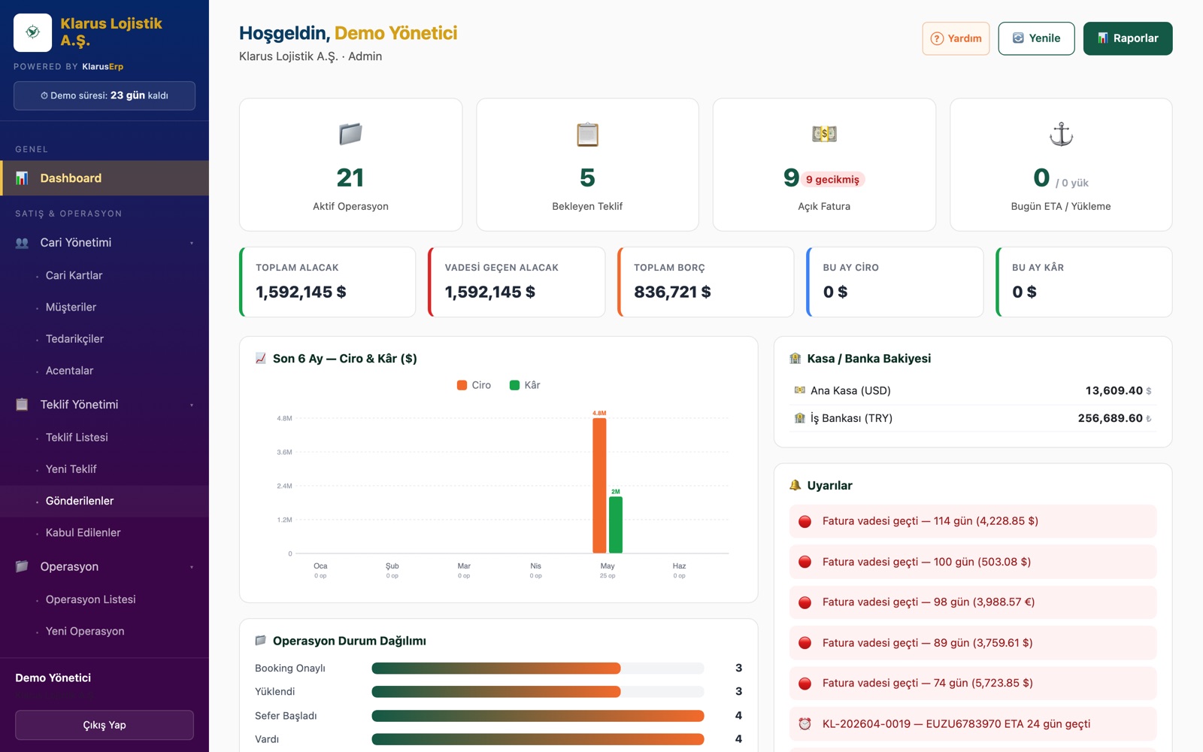Click the Toplam Borç 836,721 $ card
Viewport: 1203px width, 752px height.
tap(705, 282)
